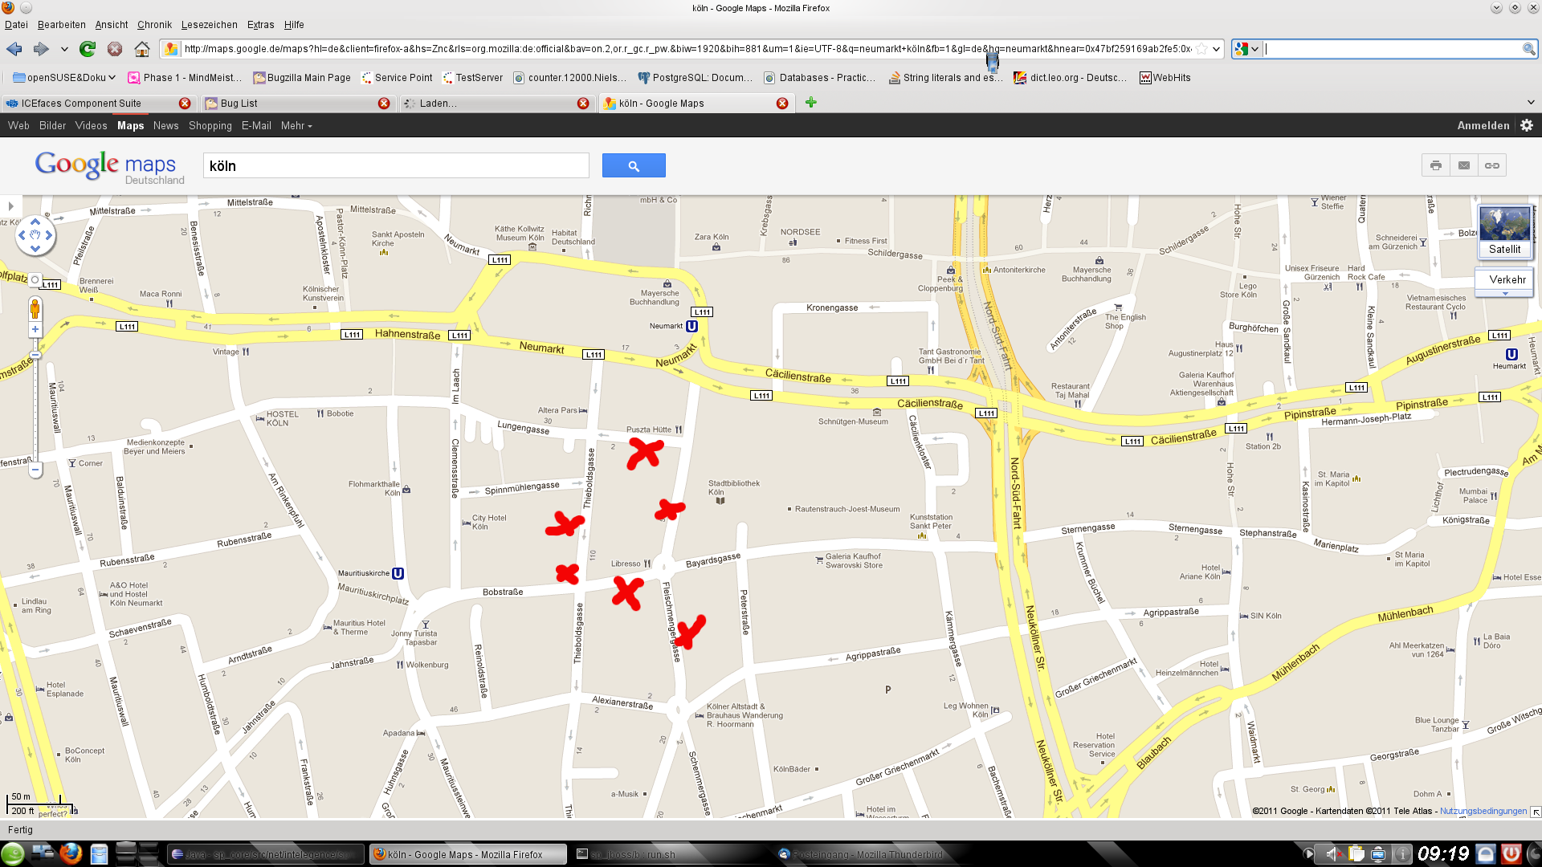Image resolution: width=1542 pixels, height=867 pixels.
Task: Bookmark this page with the star icon
Action: [1201, 49]
